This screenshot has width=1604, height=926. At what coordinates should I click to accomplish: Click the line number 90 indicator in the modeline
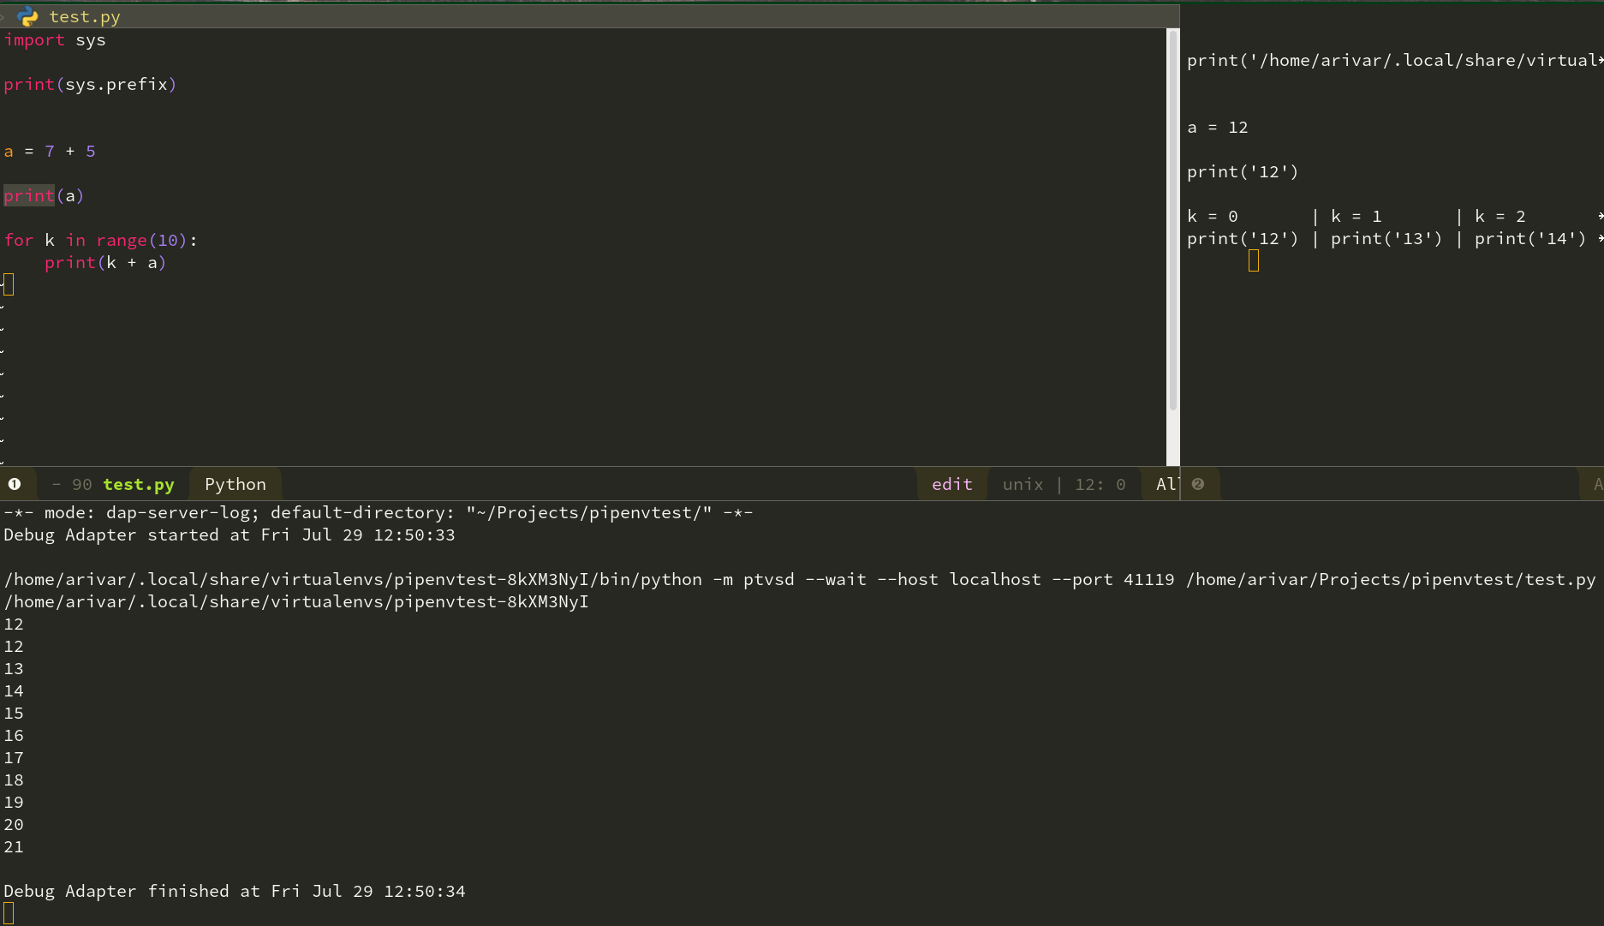point(81,484)
